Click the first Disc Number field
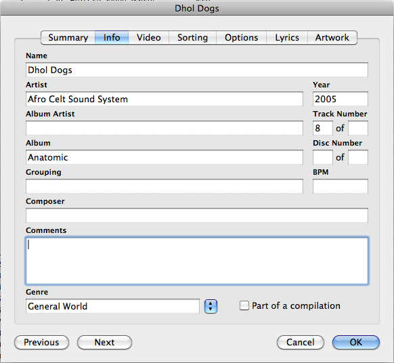The height and width of the screenshot is (363, 394). [323, 157]
